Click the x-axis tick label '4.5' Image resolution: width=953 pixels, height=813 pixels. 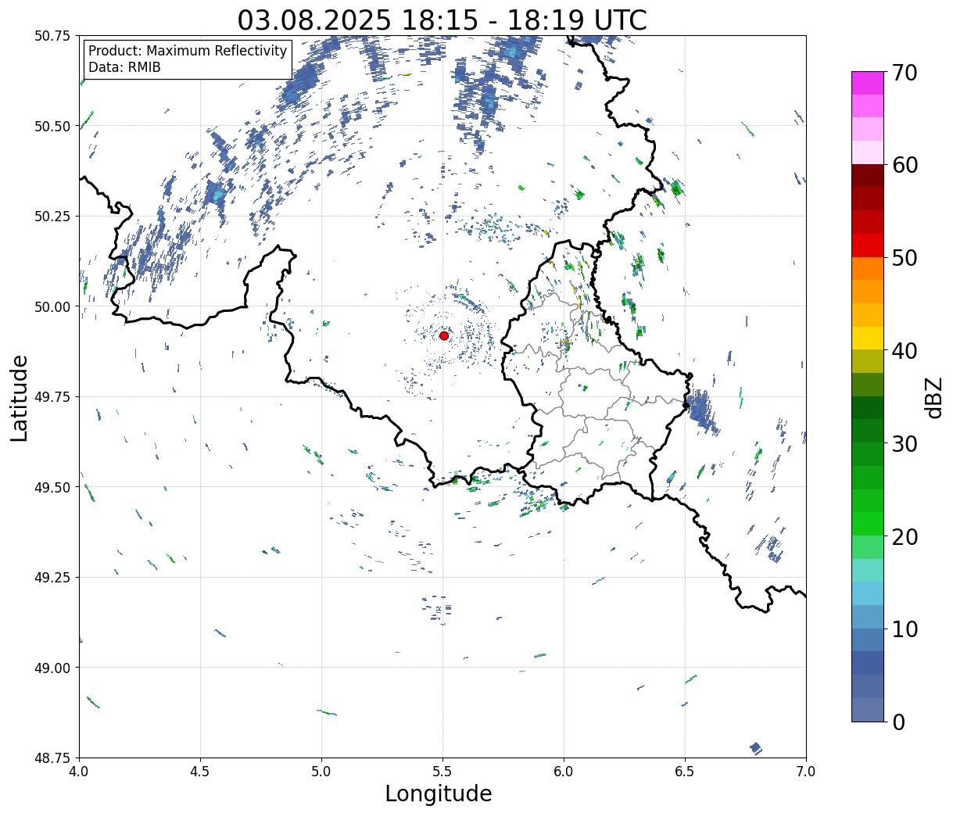pos(200,771)
